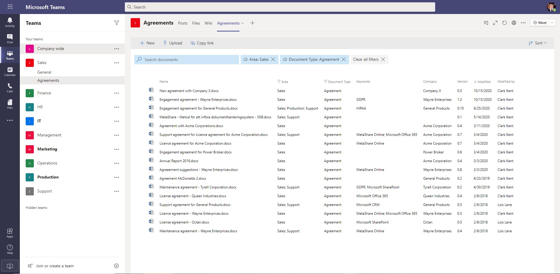This screenshot has height=274, width=560.
Task: Open Maintenance agreement - Tyrell Corporation.docx
Action: click(x=198, y=187)
